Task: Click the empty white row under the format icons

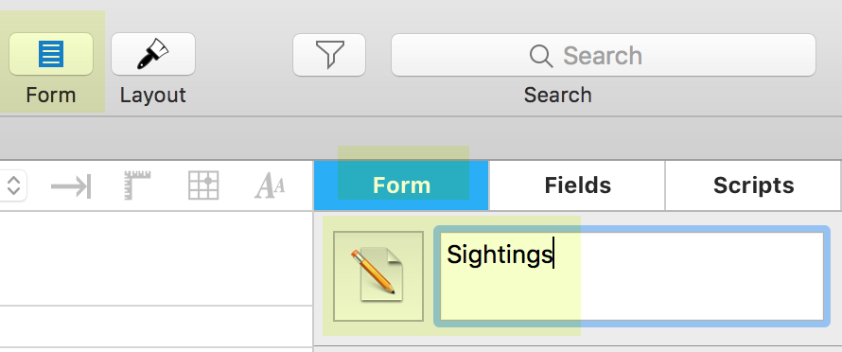Action: click(156, 258)
